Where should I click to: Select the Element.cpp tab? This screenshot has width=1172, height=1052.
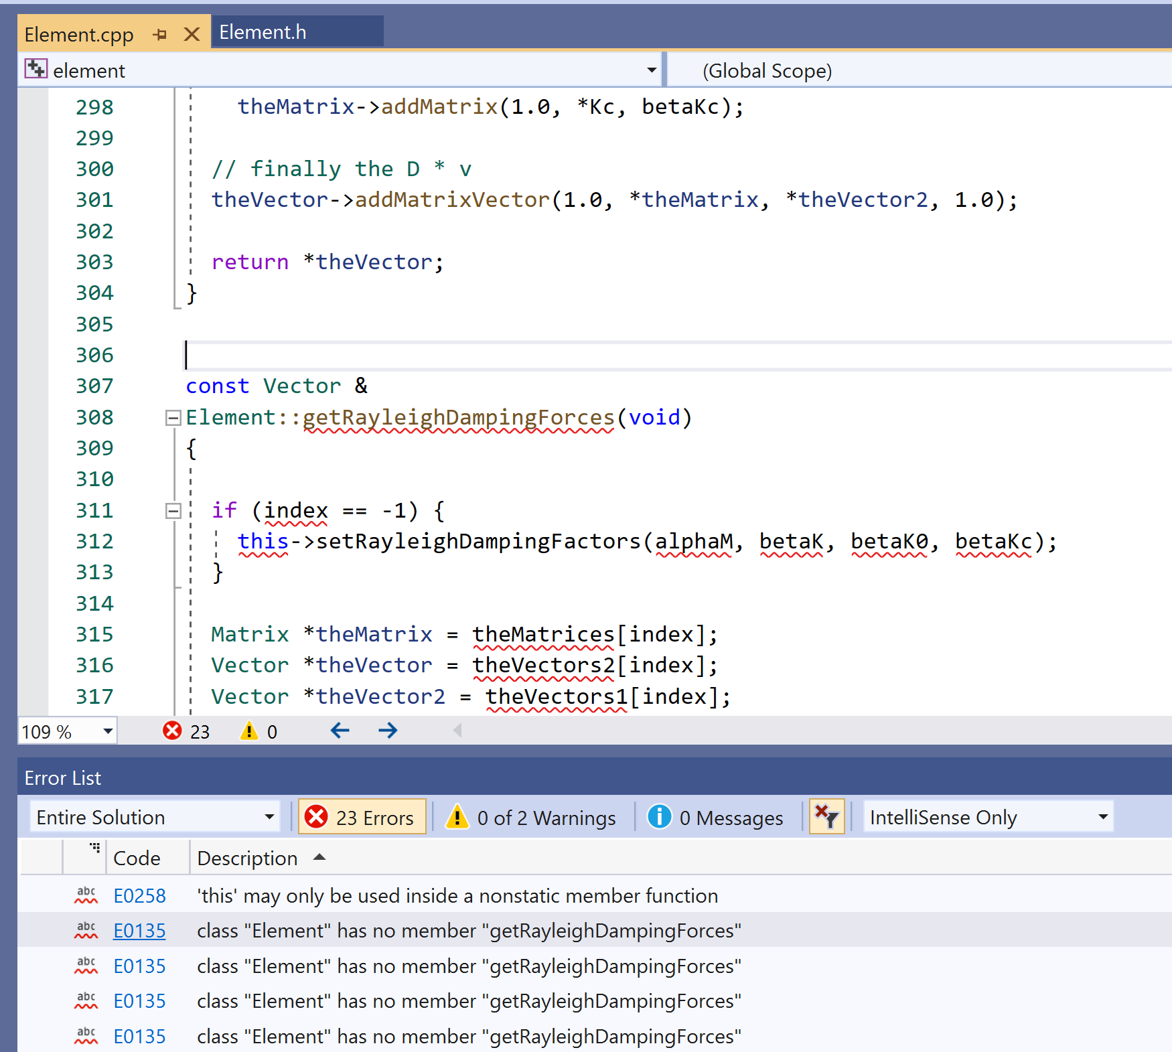pyautogui.click(x=79, y=33)
